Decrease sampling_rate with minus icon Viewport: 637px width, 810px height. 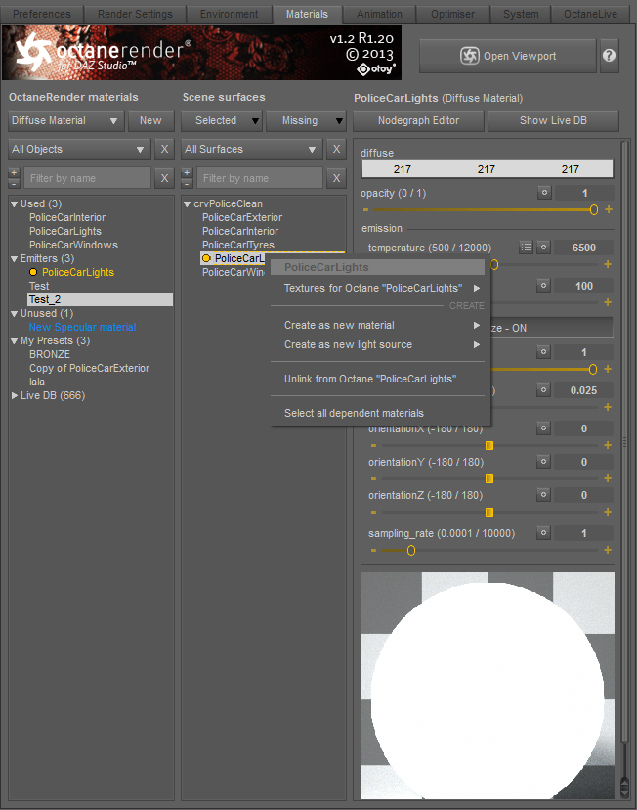point(373,550)
